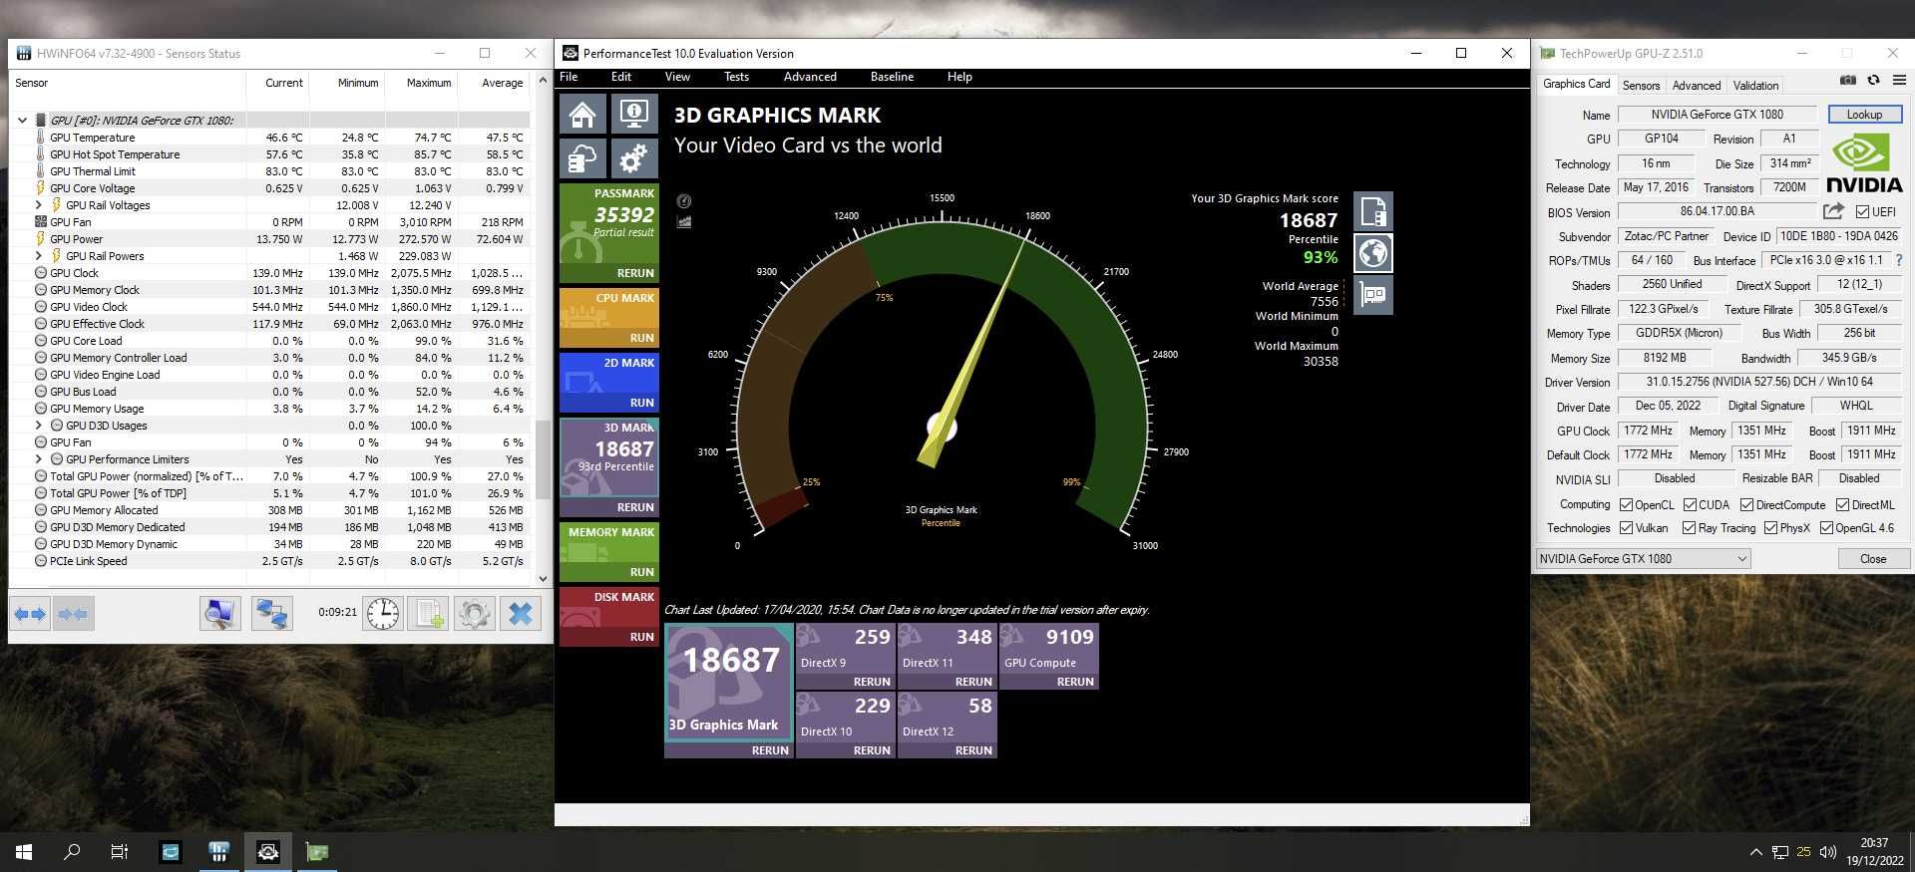Open PerformanceTest home icon
The image size is (1915, 872).
583,115
